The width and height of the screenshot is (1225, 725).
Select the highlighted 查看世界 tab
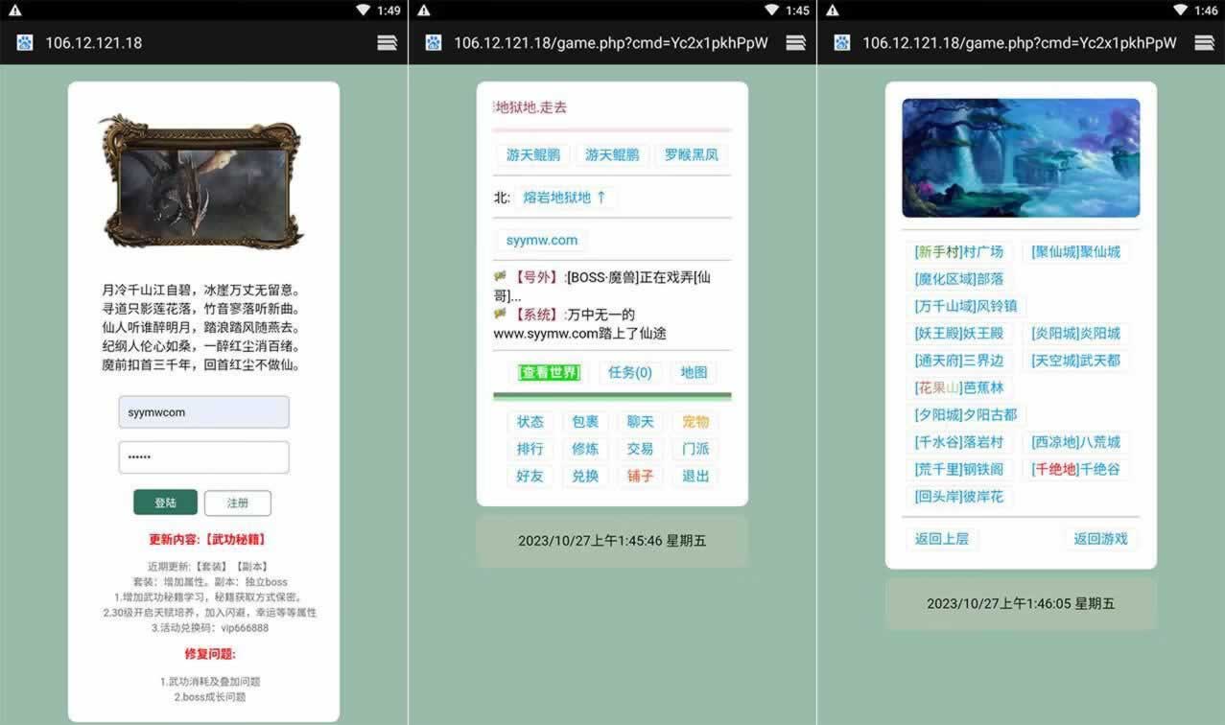[x=549, y=372]
